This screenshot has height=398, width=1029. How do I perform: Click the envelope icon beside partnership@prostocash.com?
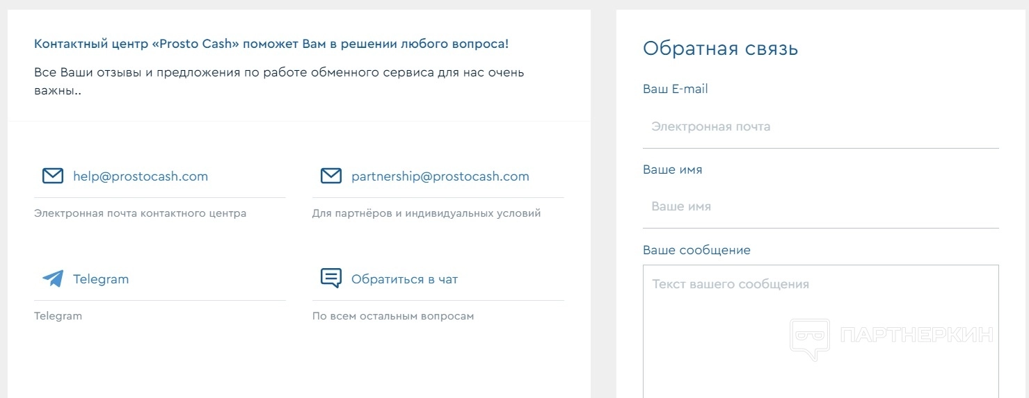point(331,176)
